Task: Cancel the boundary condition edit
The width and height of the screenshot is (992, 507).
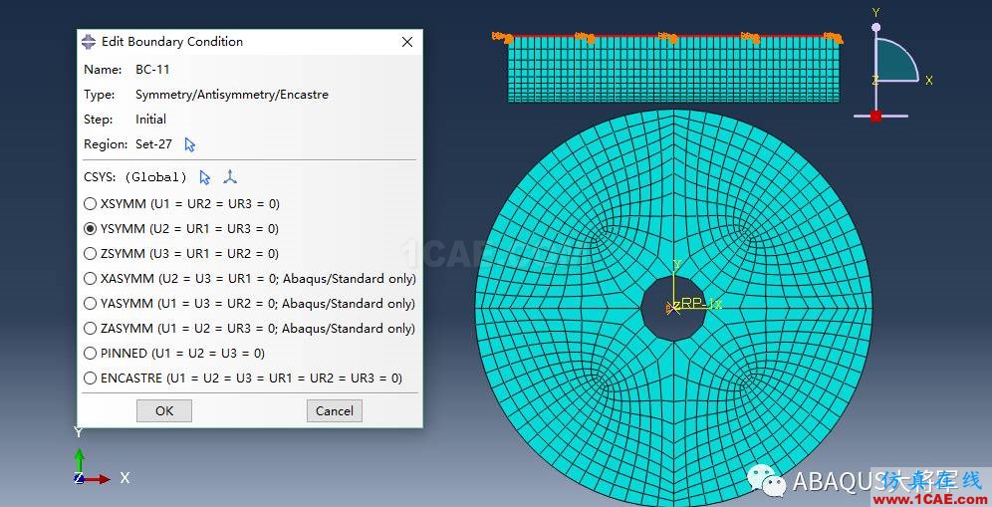Action: (x=334, y=410)
